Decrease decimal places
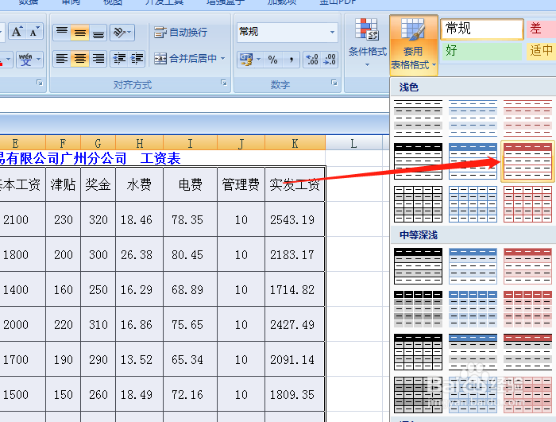Image resolution: width=556 pixels, height=422 pixels. click(x=330, y=60)
